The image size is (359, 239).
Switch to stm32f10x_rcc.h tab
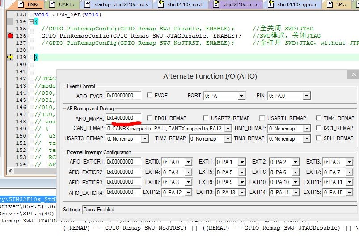[x=181, y=4]
